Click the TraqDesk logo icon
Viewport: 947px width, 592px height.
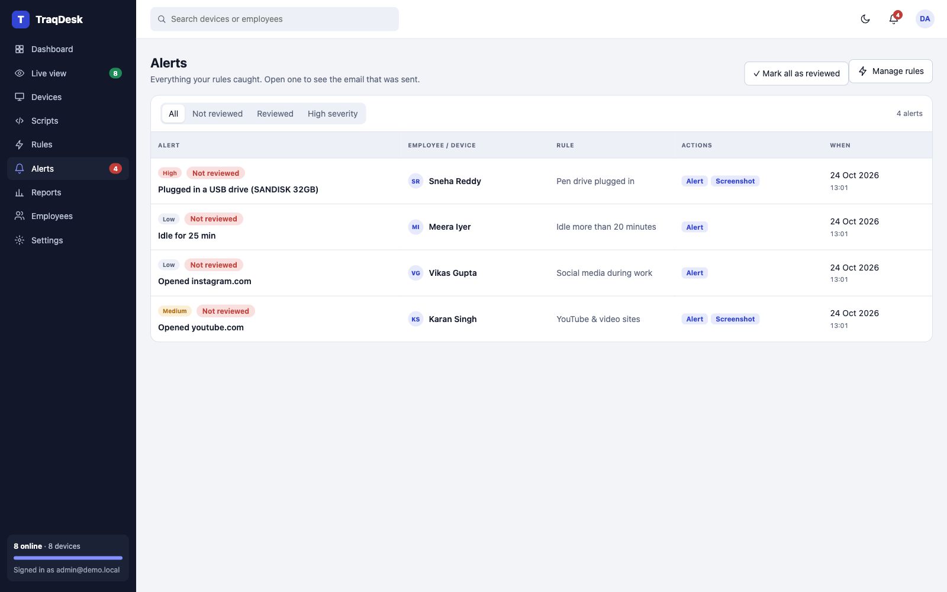(21, 20)
